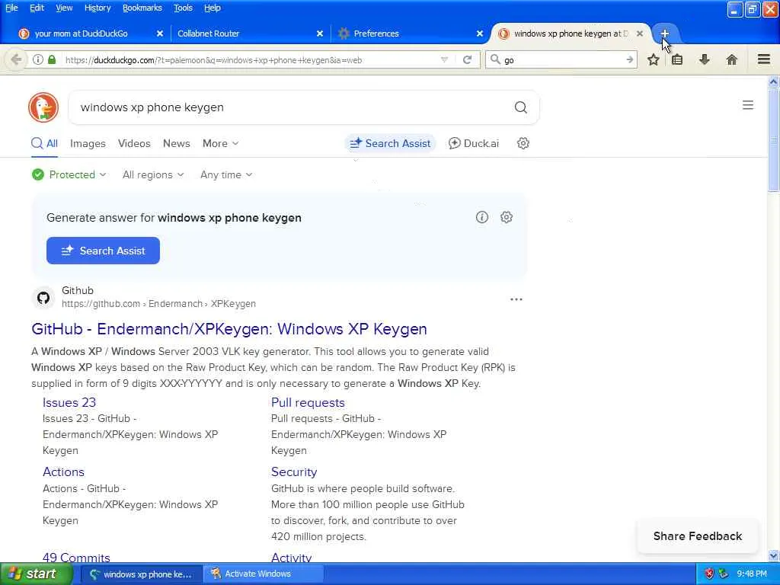The image size is (780, 585).
Task: Open the Issues 23 sublink
Action: pyautogui.click(x=69, y=402)
